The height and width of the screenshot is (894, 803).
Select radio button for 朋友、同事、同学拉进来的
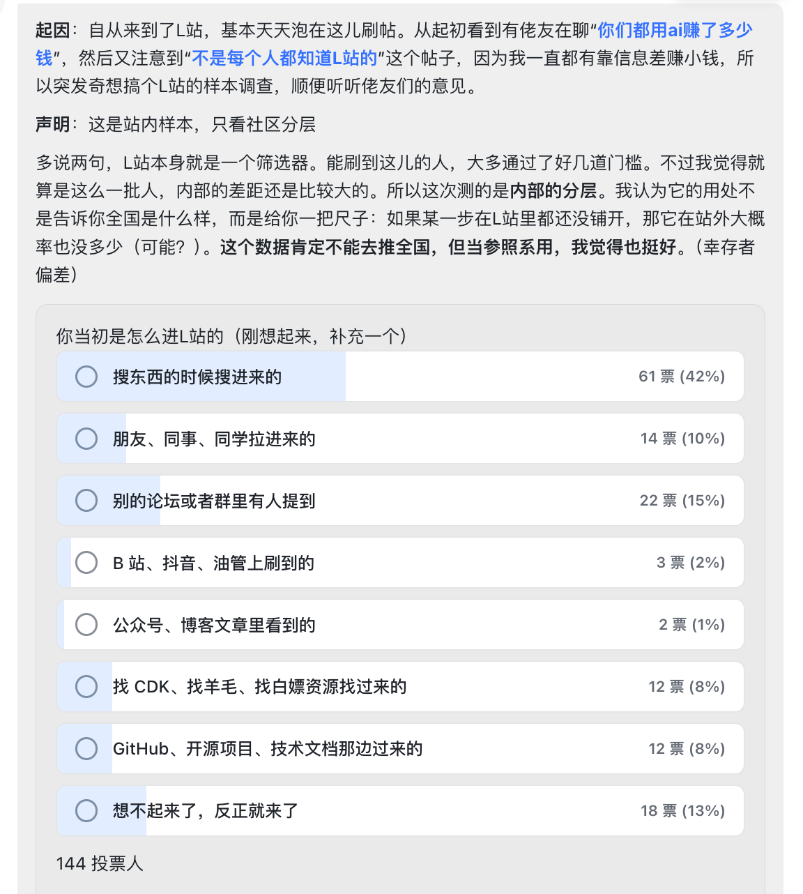click(86, 439)
